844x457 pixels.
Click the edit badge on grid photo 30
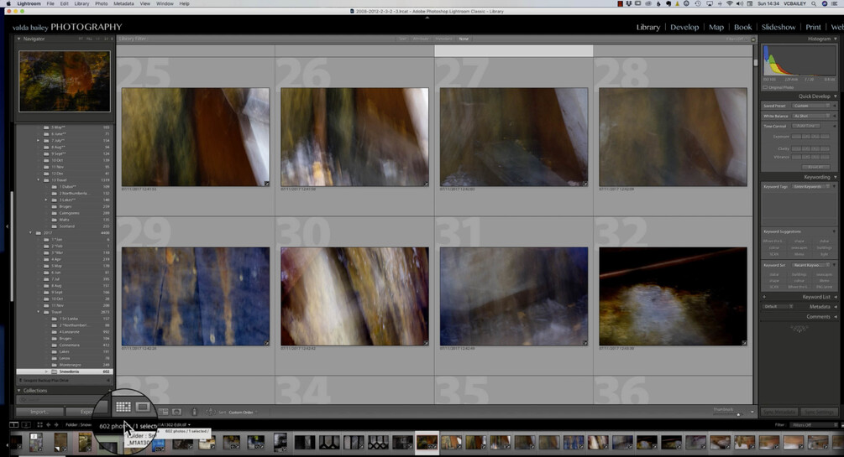[426, 342]
